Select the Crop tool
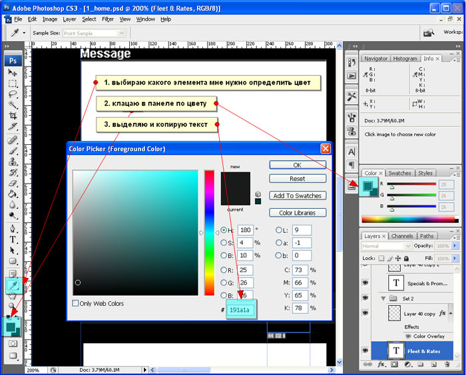Image resolution: width=466 pixels, height=375 pixels. [x=13, y=116]
